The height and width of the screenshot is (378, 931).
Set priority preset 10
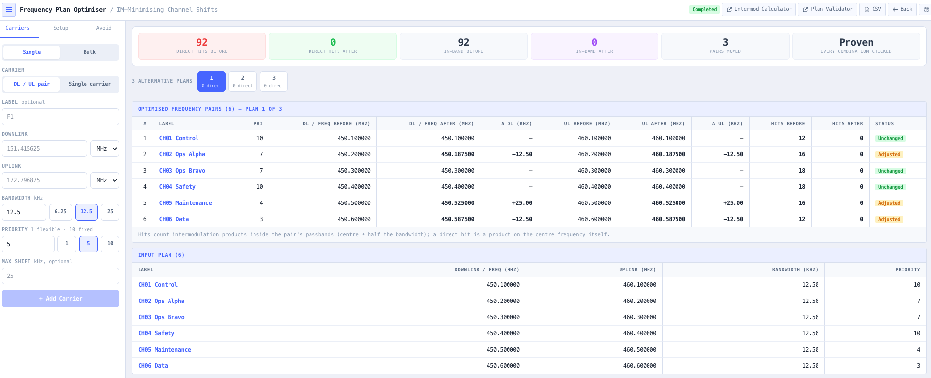click(110, 244)
